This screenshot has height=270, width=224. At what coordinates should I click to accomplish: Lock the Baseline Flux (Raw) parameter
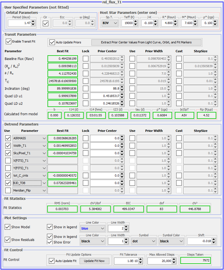(86, 59)
